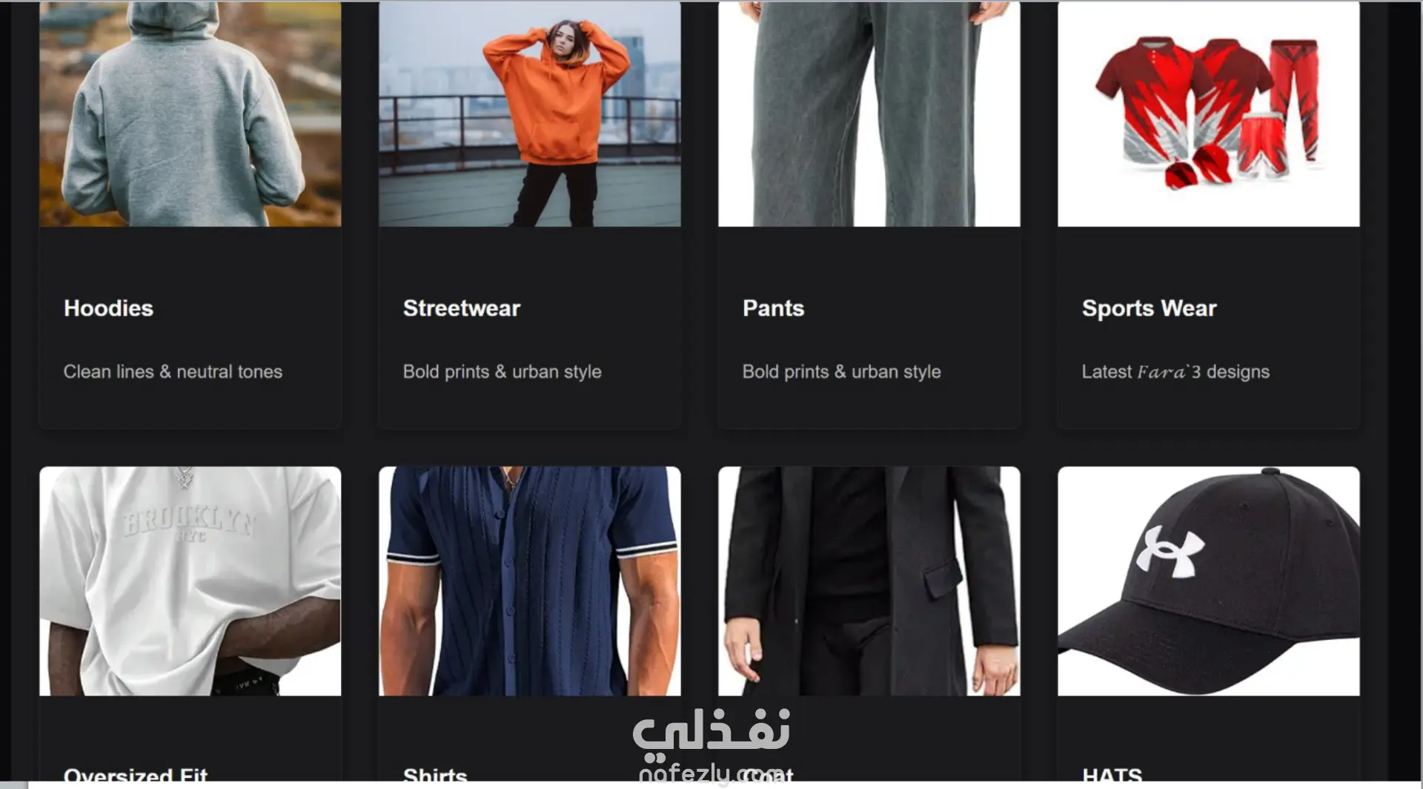Viewport: 1423px width, 789px height.
Task: Open the gray hoodie product image
Action: 190,113
